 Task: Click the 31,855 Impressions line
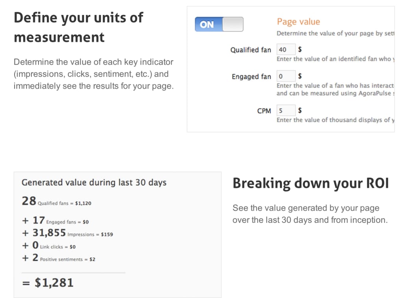68,233
